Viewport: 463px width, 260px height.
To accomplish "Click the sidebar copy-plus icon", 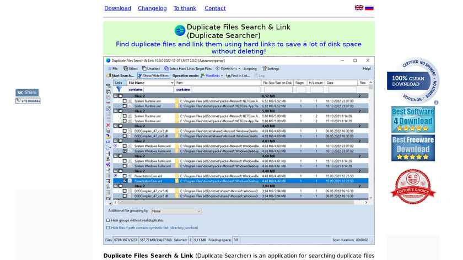I will coord(108,92).
